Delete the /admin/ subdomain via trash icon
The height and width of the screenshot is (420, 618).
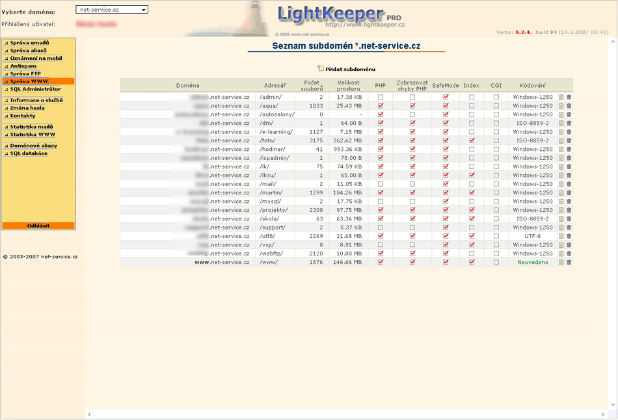(569, 97)
